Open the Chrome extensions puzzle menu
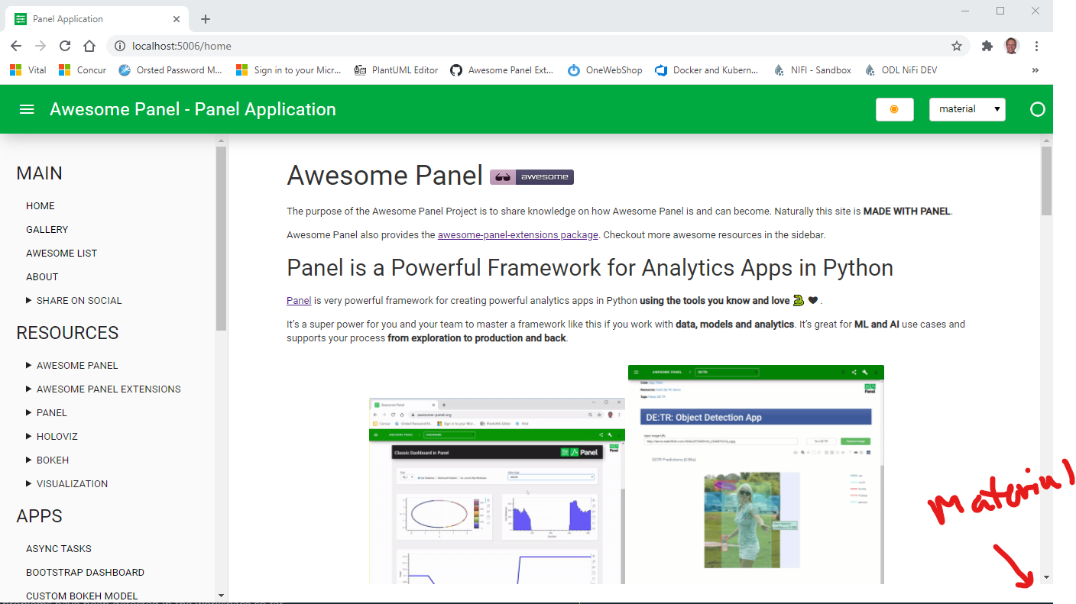Viewport: 1076px width, 604px height. coord(987,46)
